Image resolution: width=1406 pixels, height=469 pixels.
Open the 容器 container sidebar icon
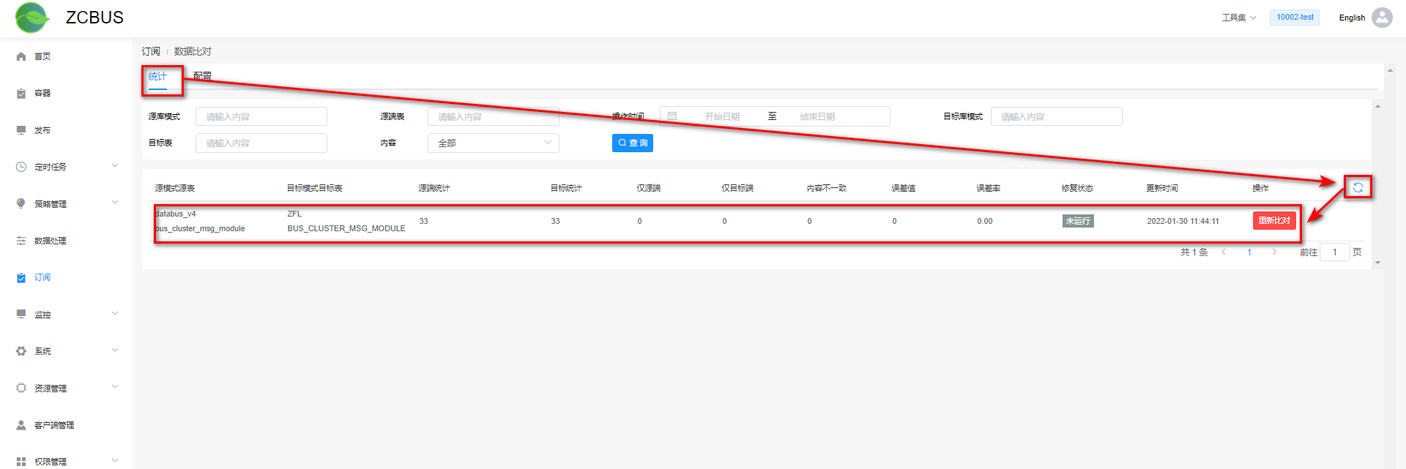[21, 94]
